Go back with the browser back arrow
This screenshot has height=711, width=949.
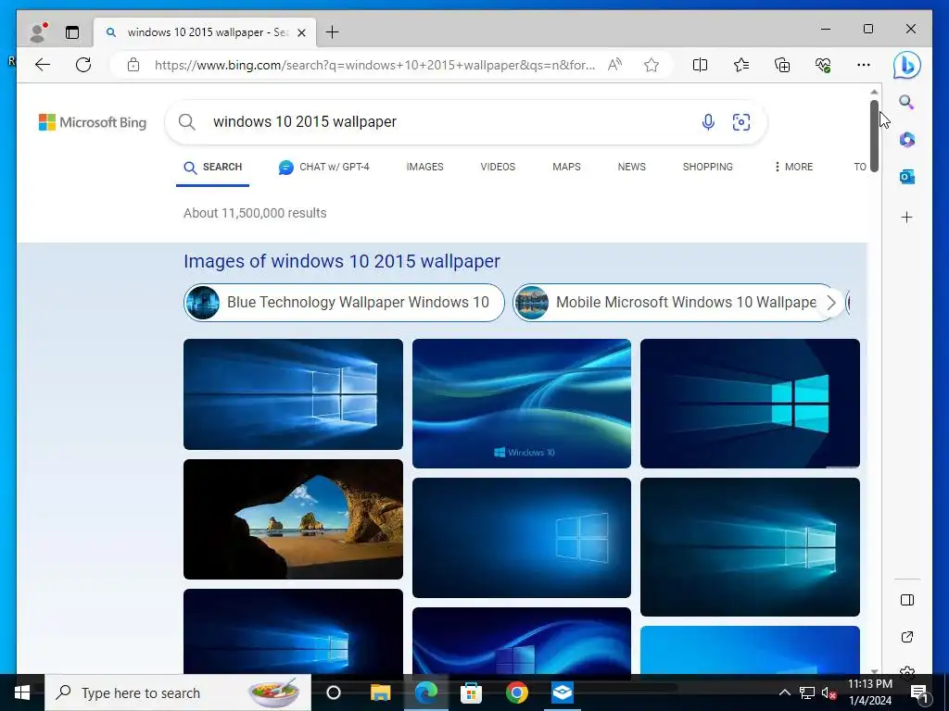[43, 65]
